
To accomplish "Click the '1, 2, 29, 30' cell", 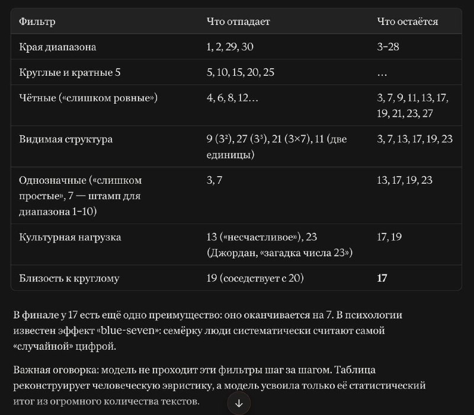I will click(230, 47).
